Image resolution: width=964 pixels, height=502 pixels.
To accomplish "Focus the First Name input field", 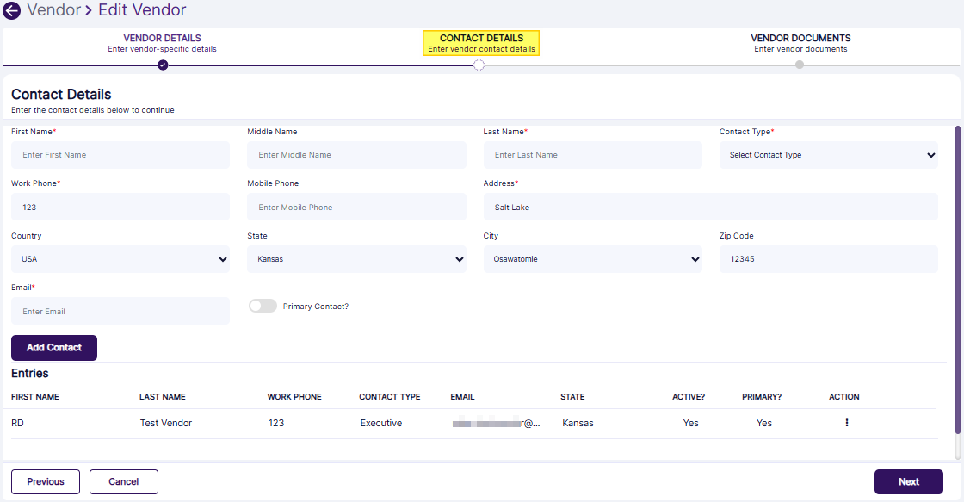I will pos(120,155).
